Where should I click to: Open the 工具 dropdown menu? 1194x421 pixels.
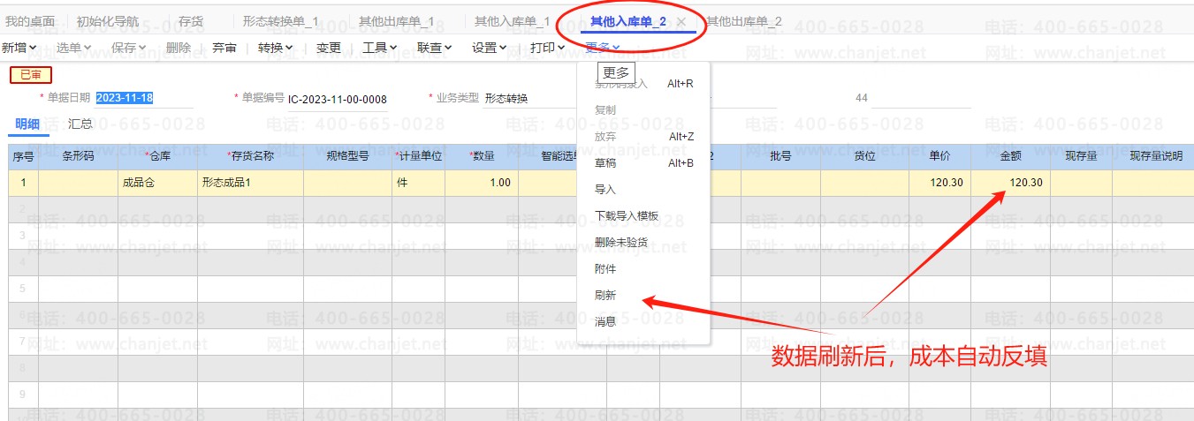tap(380, 48)
